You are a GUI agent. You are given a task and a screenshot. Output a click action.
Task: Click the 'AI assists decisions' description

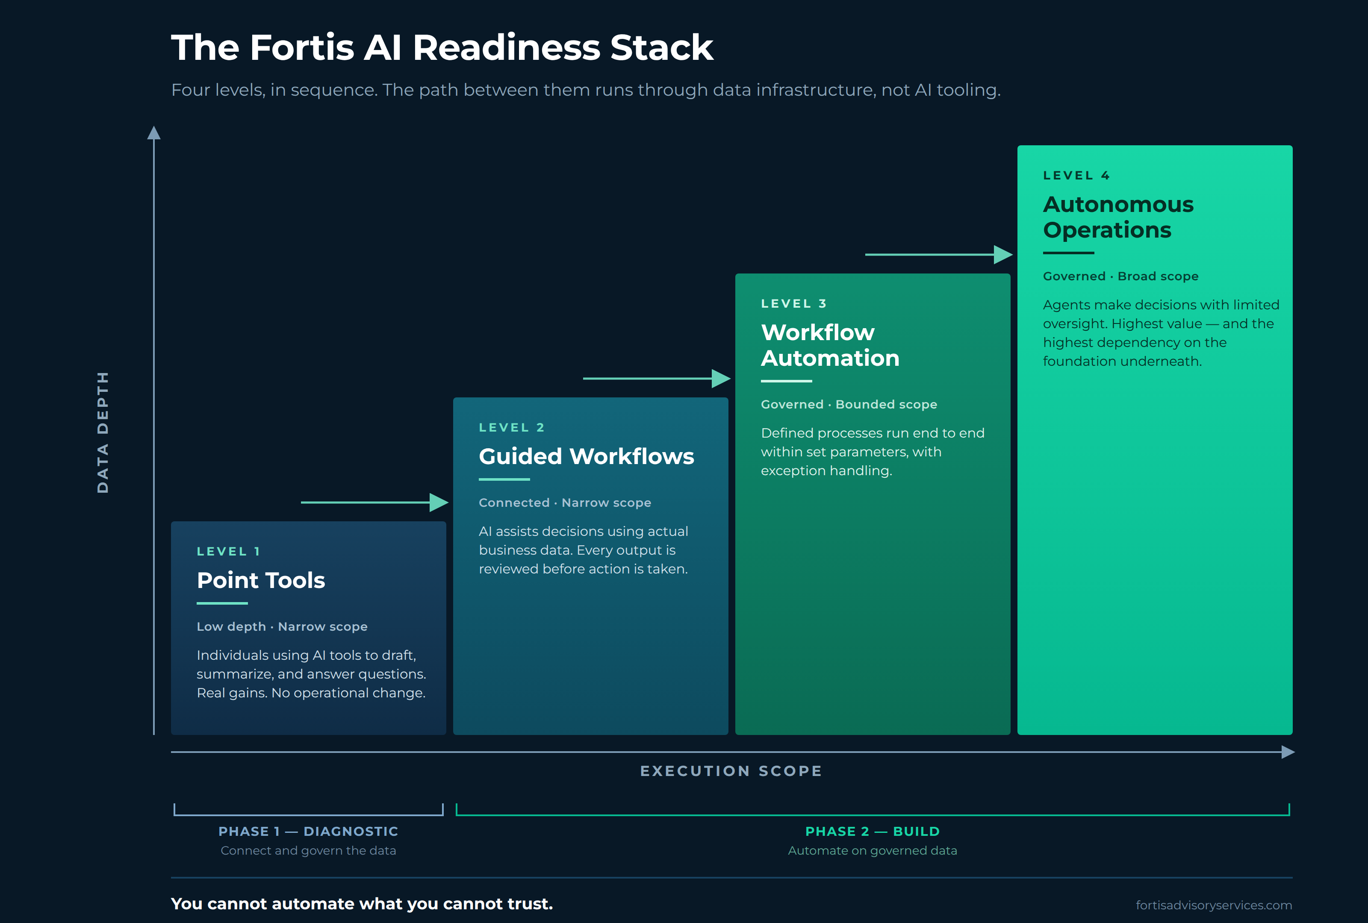(x=584, y=550)
